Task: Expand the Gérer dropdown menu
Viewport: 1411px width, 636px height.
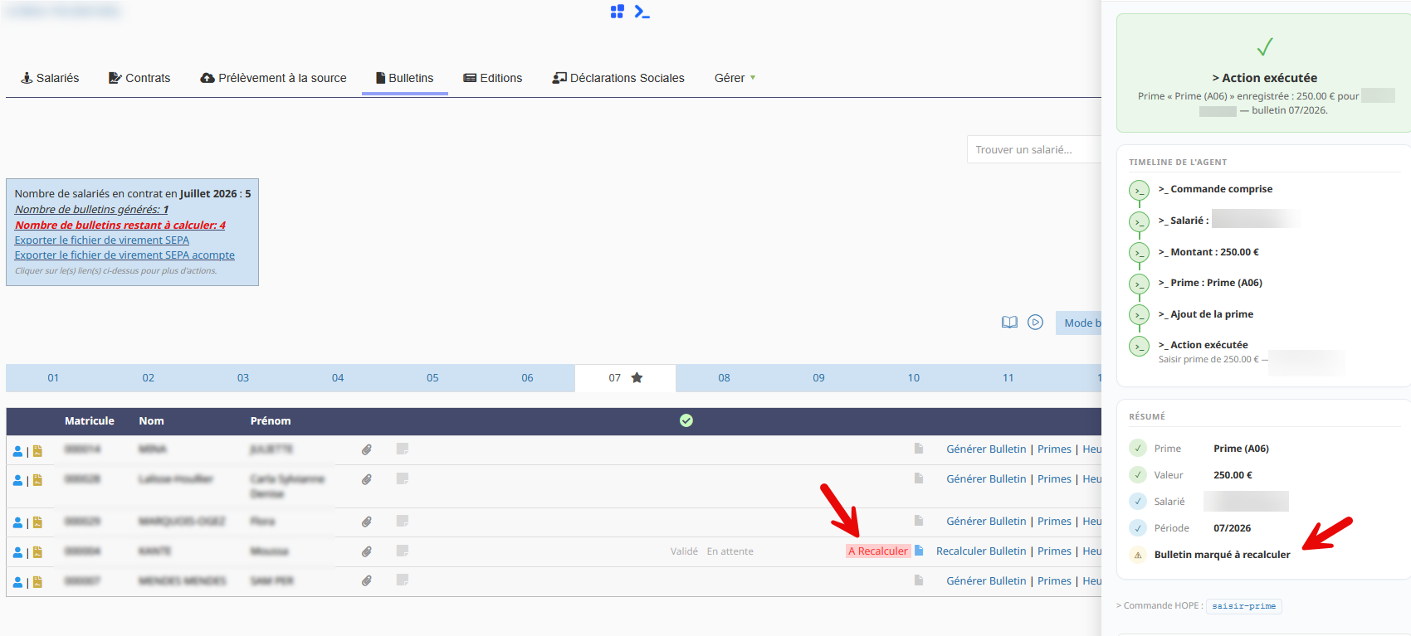Action: 735,78
